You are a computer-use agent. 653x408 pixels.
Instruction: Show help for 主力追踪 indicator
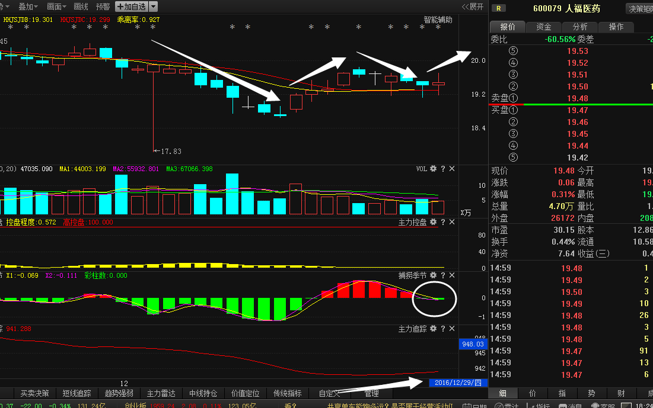442,329
